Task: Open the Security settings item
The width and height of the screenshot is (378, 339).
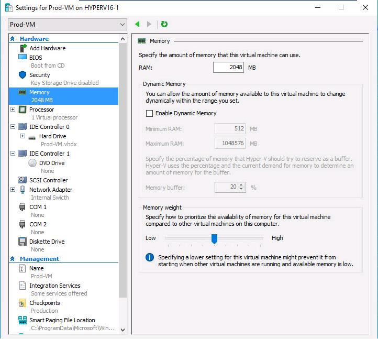Action: 40,75
